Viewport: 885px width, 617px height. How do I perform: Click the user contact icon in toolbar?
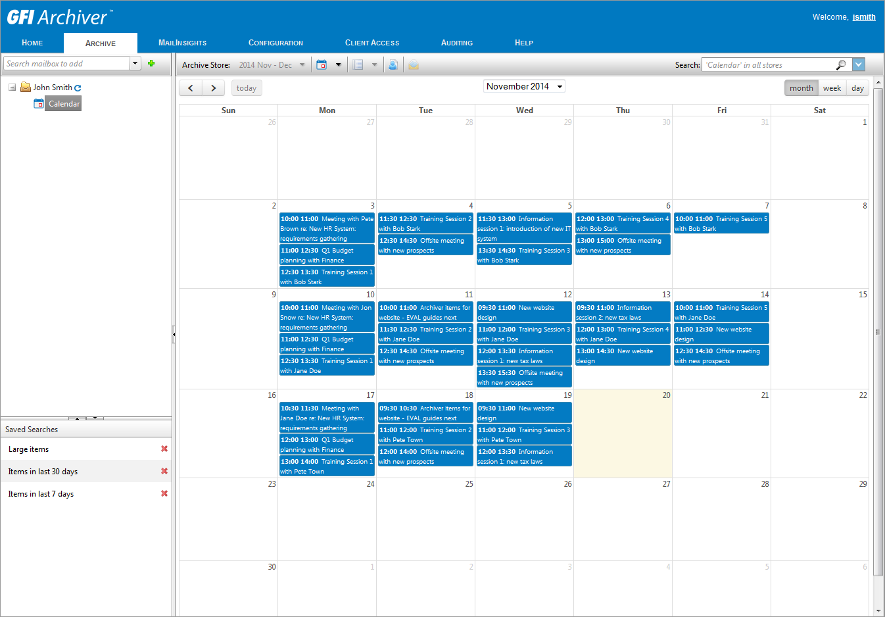click(393, 64)
